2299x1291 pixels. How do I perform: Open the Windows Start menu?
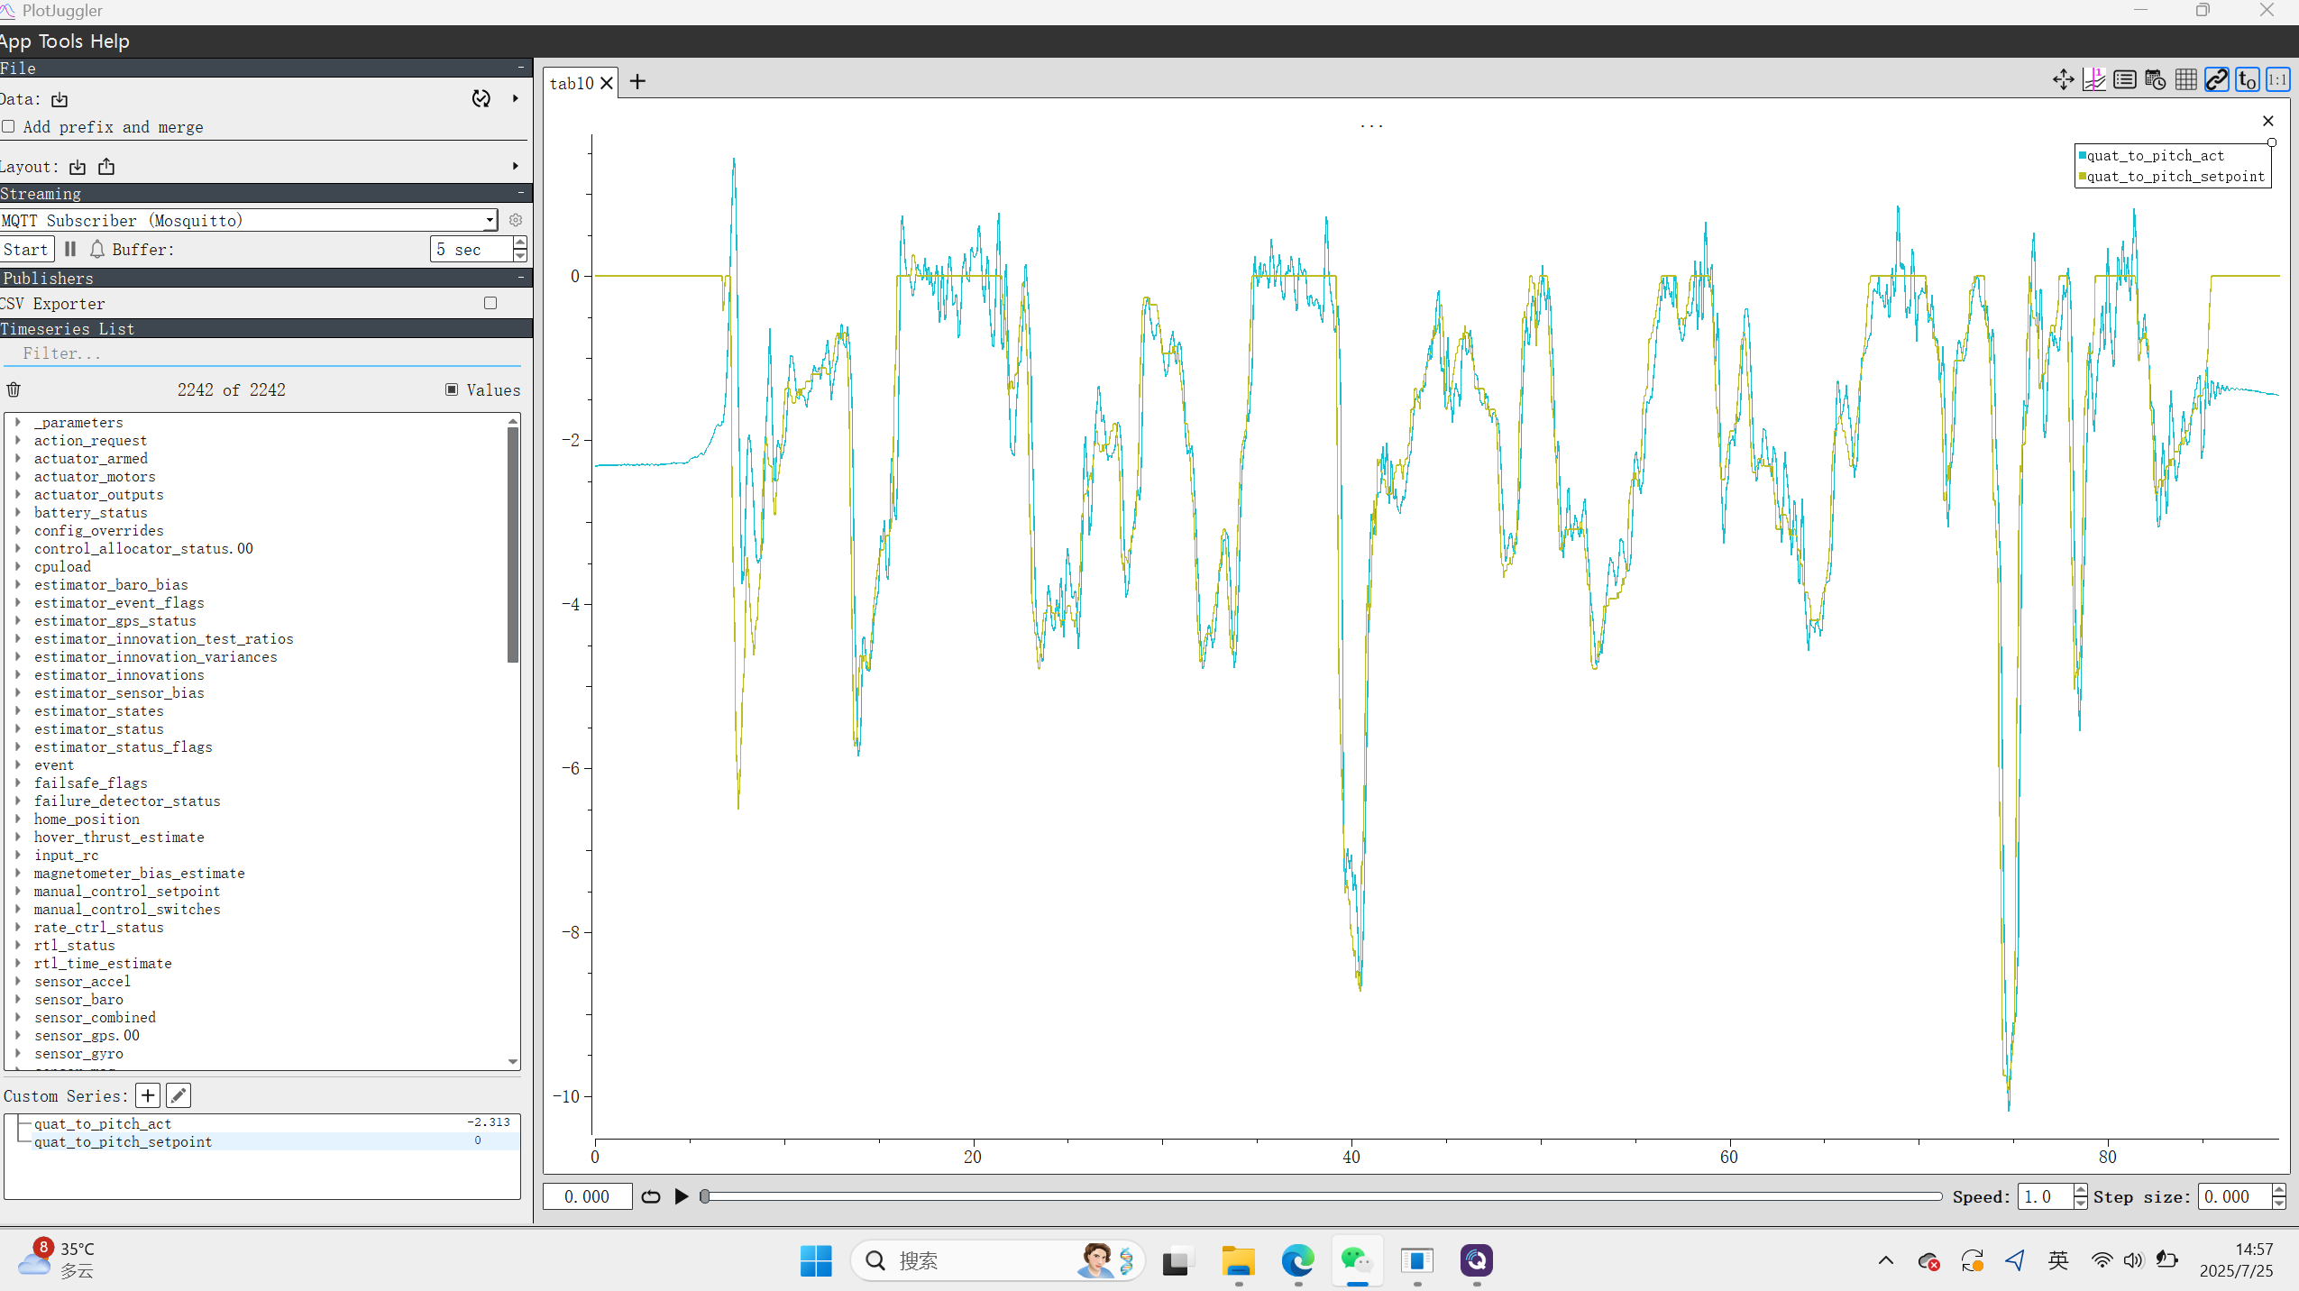pos(816,1260)
